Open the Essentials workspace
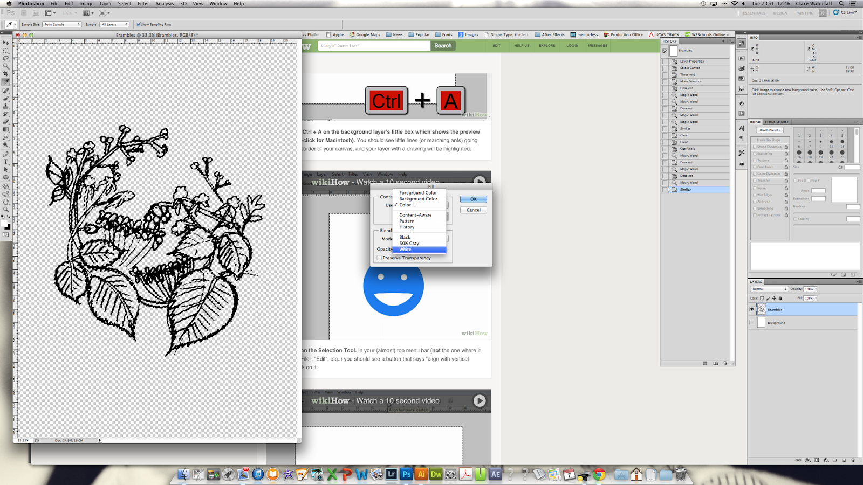 coord(754,13)
